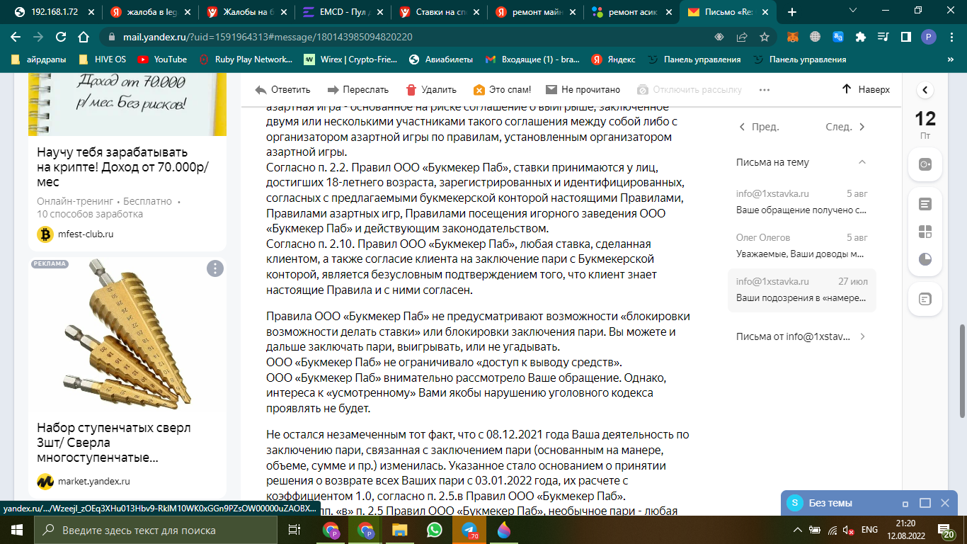
Task: Click the Reply arrow icon (Ответить)
Action: coord(261,90)
